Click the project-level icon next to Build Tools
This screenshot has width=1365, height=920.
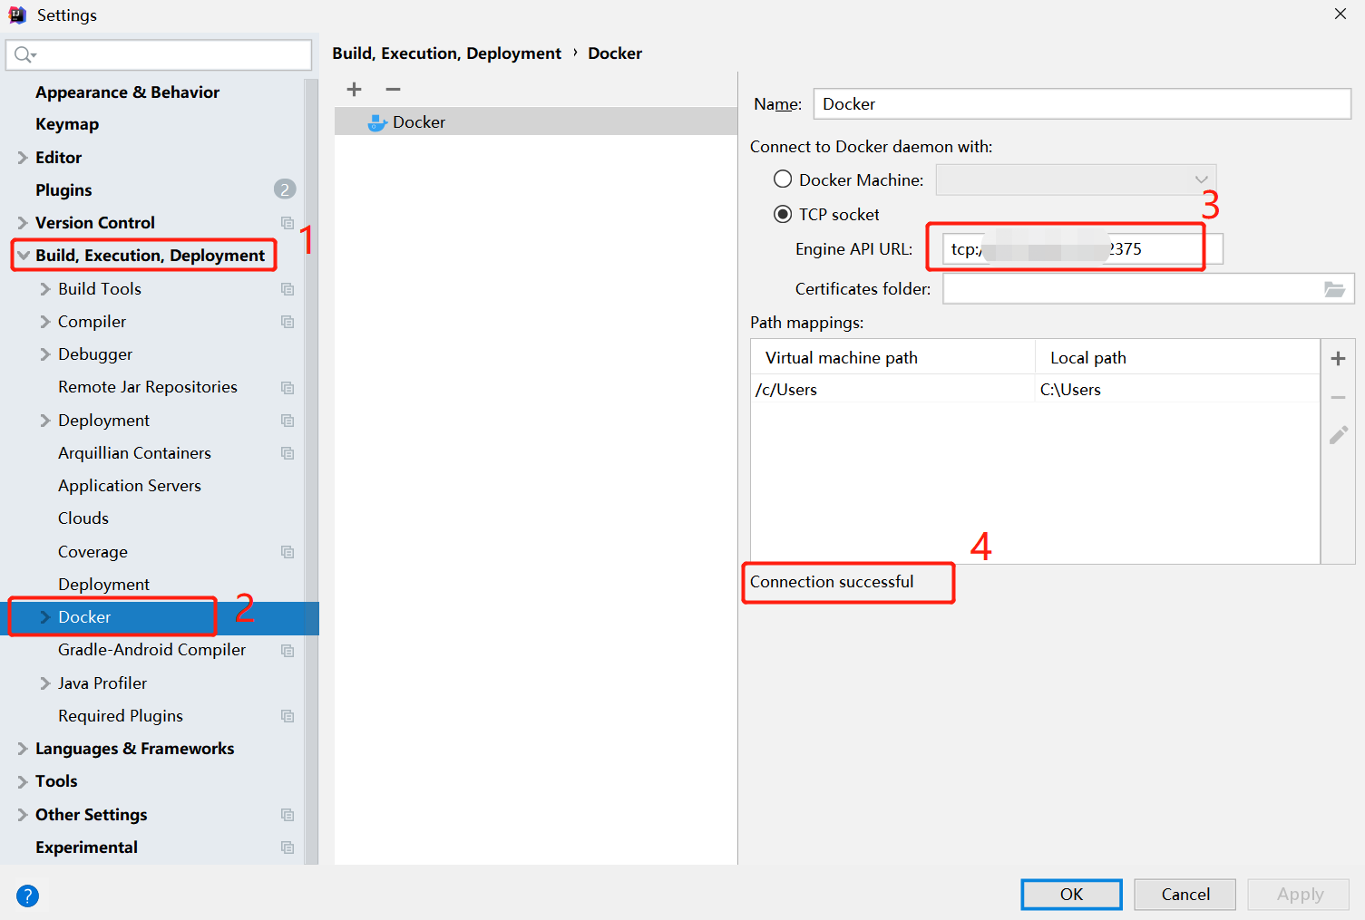(288, 289)
